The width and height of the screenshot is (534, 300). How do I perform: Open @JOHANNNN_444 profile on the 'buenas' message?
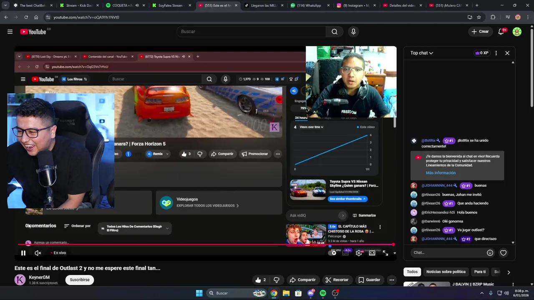(x=437, y=185)
